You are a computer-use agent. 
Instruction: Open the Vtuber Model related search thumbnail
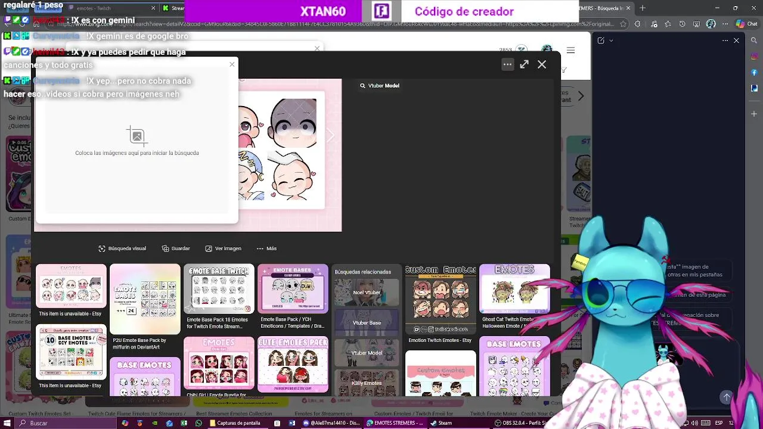pos(367,353)
